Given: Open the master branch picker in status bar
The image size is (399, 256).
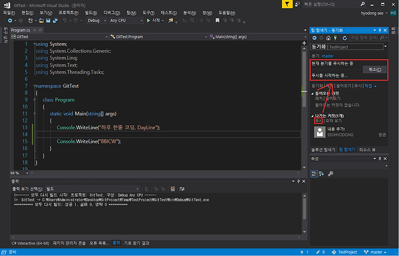Looking at the screenshot, I should [375, 252].
